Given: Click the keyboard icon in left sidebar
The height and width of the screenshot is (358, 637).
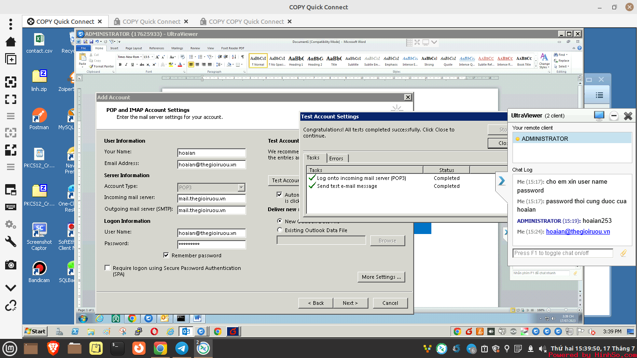Looking at the screenshot, I should pos(10,207).
